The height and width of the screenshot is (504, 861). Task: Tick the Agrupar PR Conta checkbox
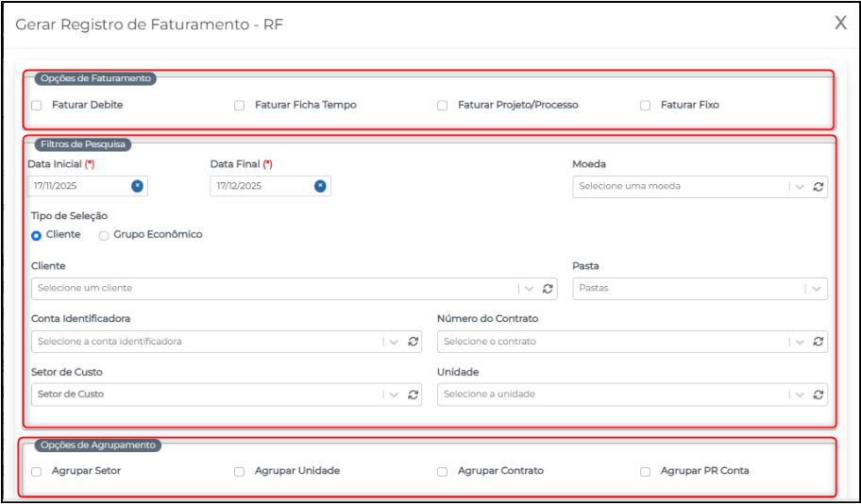click(x=645, y=472)
